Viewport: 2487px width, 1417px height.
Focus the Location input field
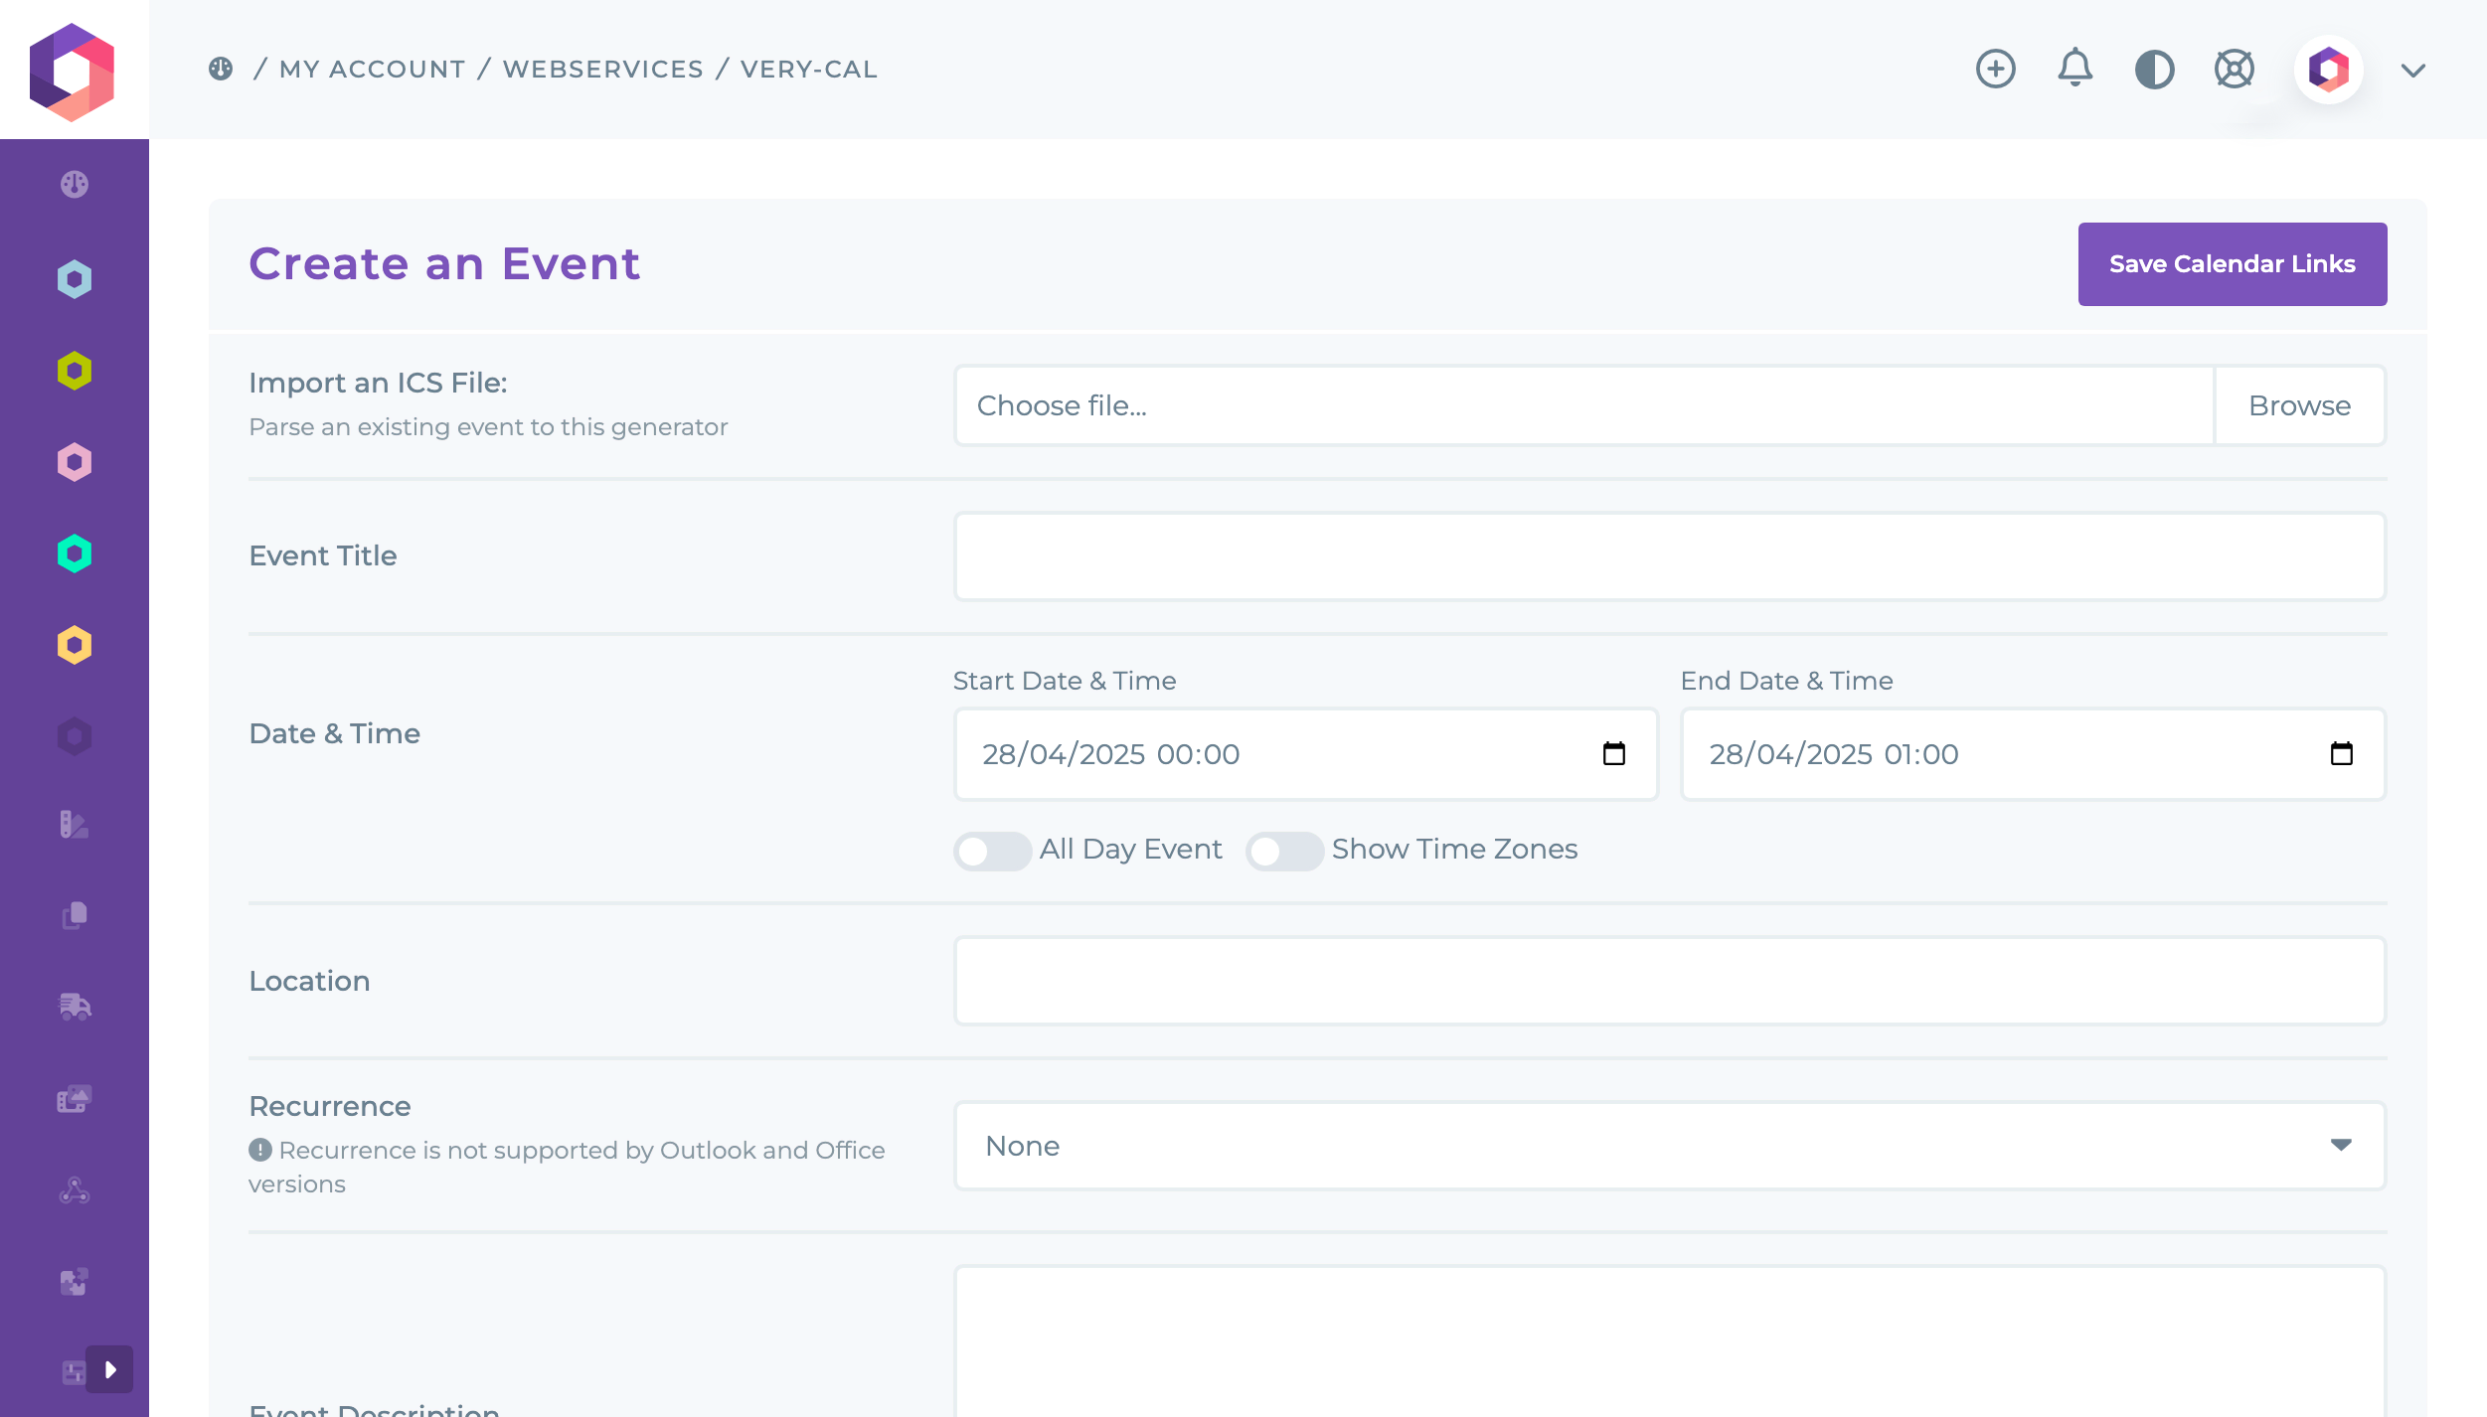(1670, 981)
